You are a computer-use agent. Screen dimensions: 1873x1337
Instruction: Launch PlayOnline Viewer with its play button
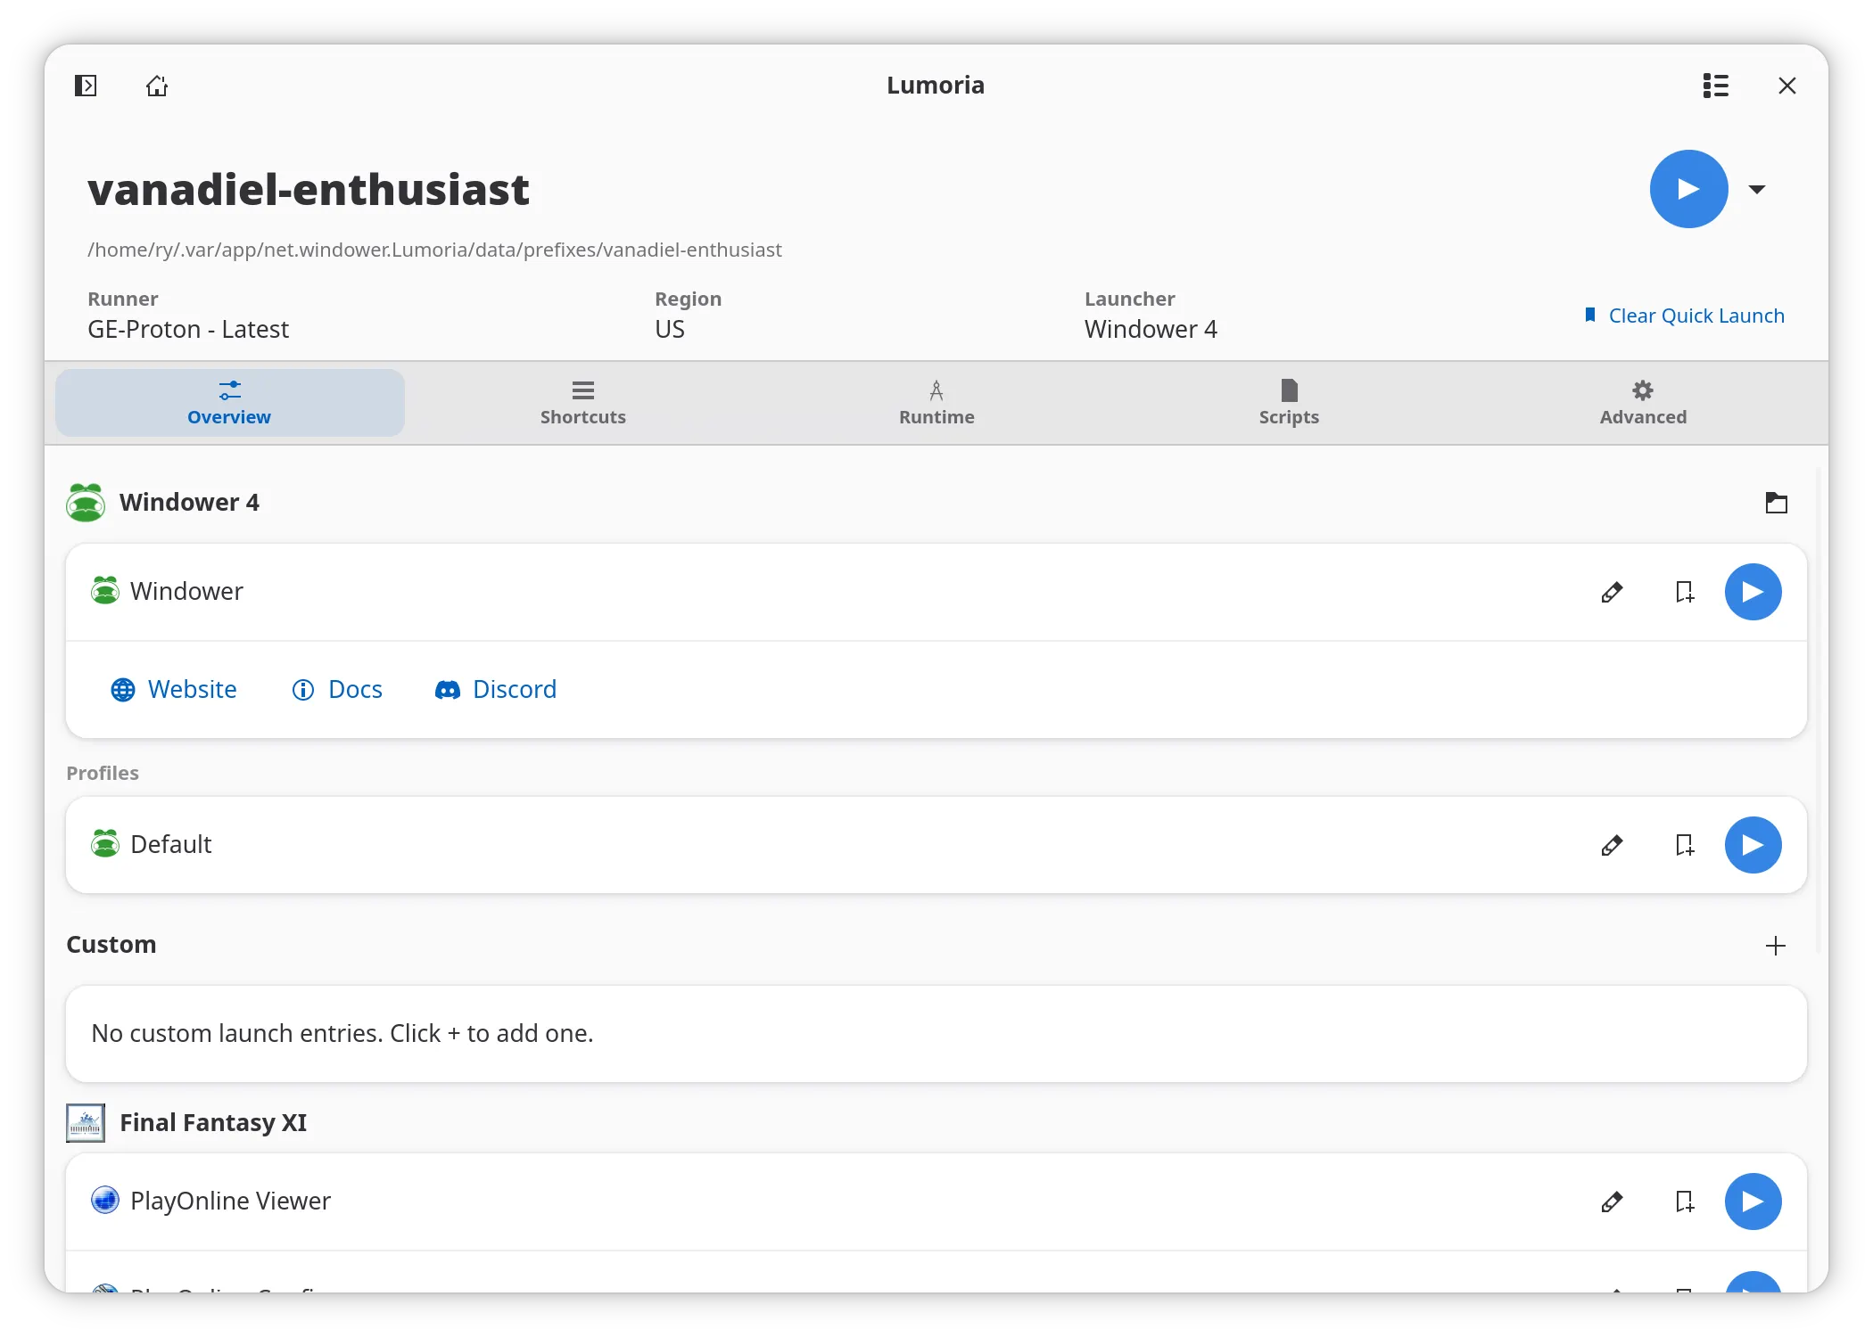tap(1753, 1202)
